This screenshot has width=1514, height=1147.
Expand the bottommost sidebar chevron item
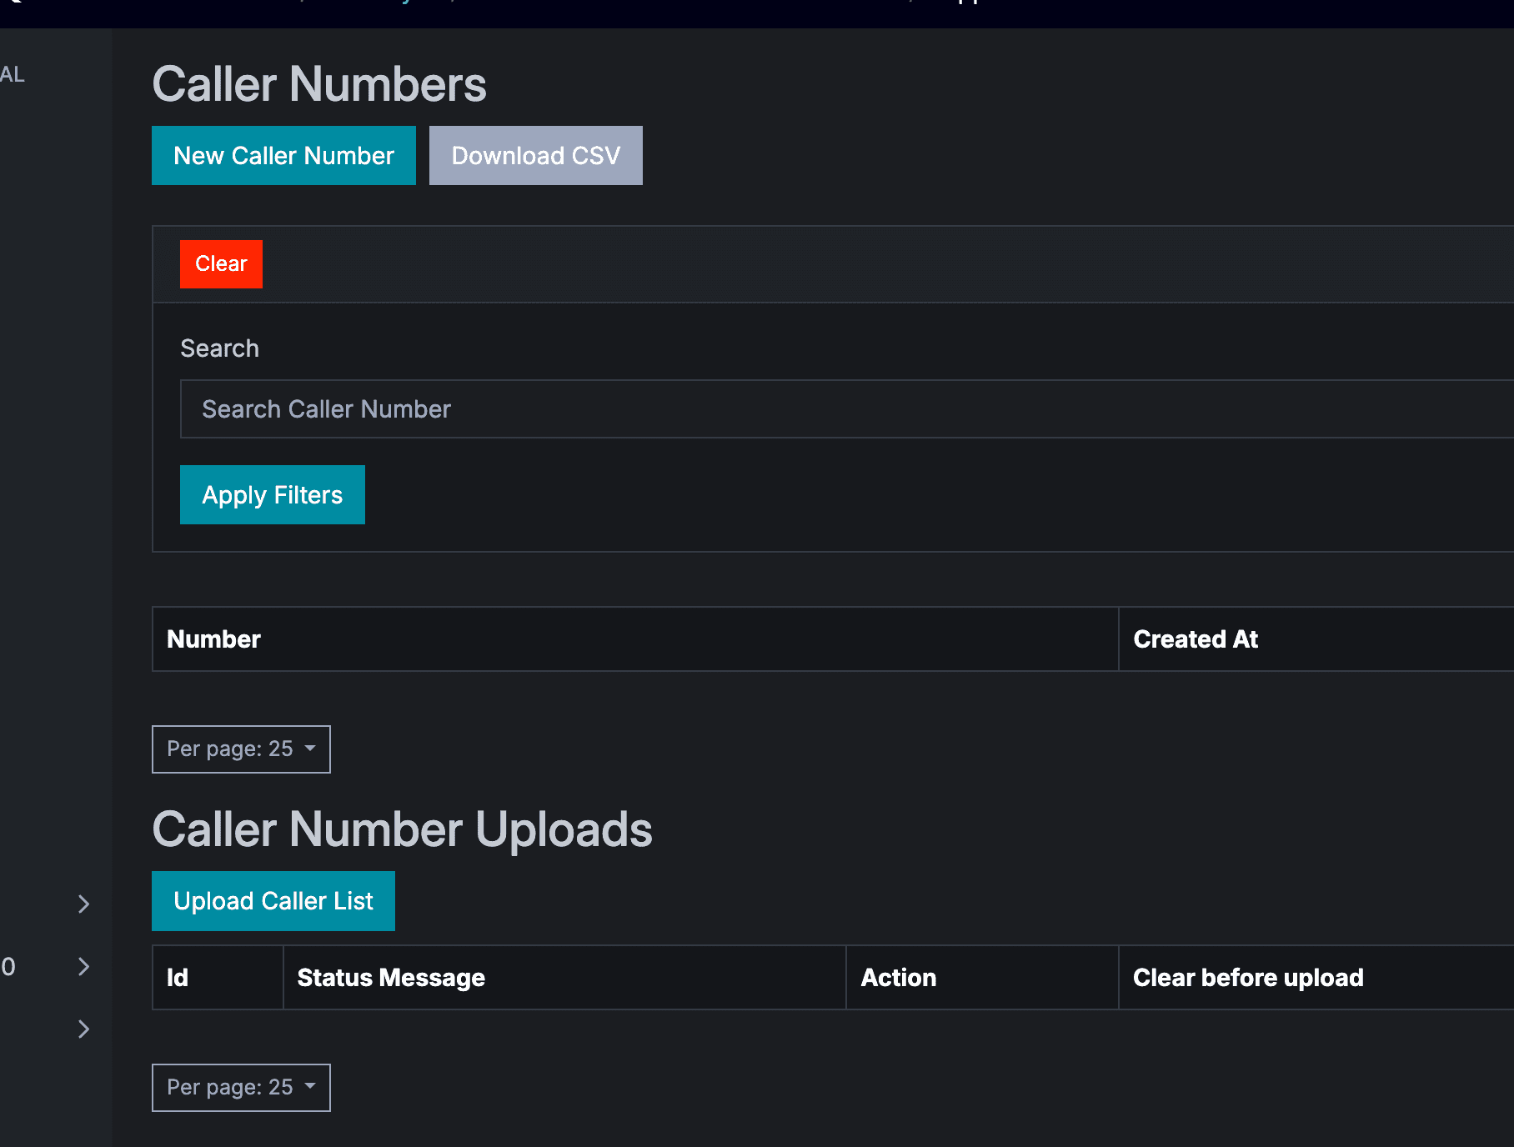click(83, 1029)
